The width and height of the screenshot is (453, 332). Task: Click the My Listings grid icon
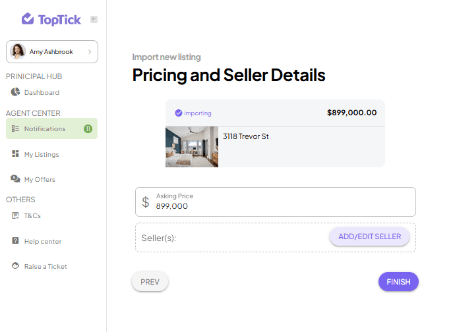click(15, 153)
